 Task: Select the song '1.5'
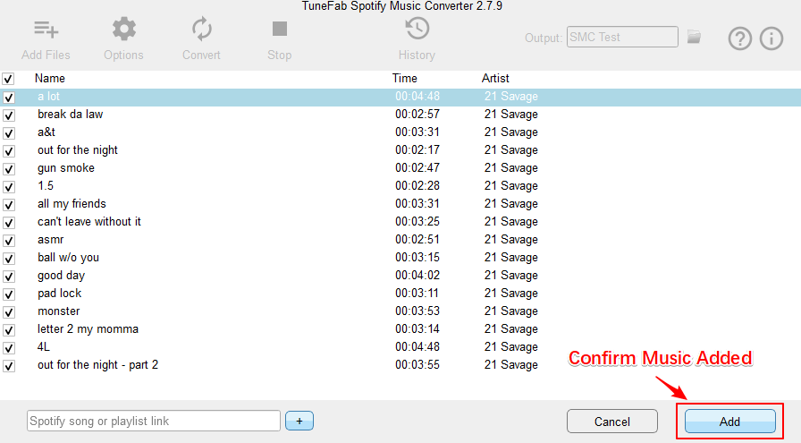coord(46,185)
